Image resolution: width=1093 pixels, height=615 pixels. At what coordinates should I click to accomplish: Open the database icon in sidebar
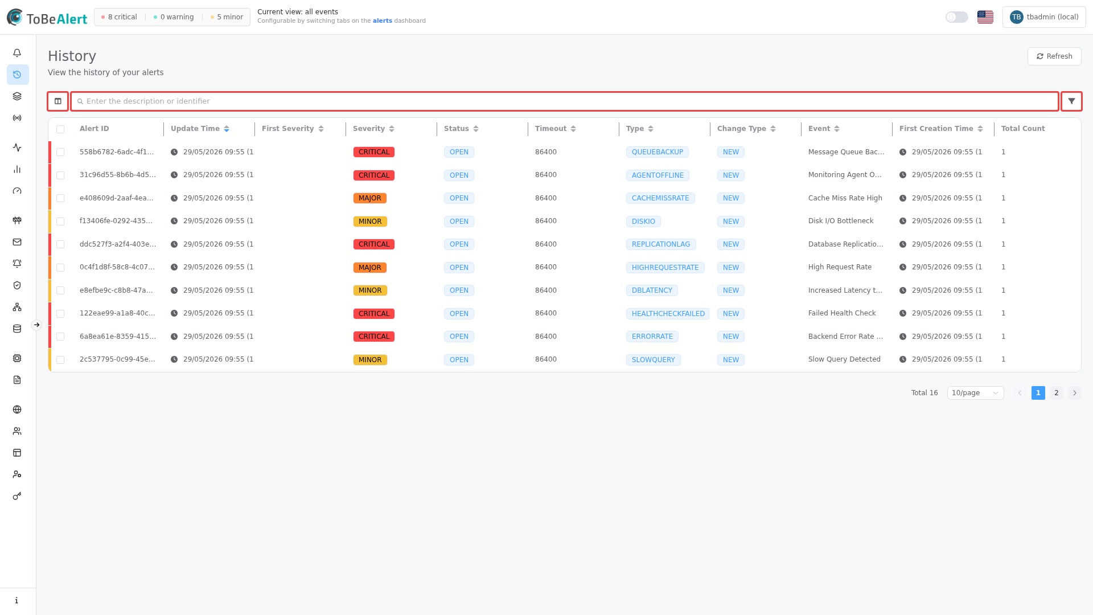pyautogui.click(x=17, y=329)
